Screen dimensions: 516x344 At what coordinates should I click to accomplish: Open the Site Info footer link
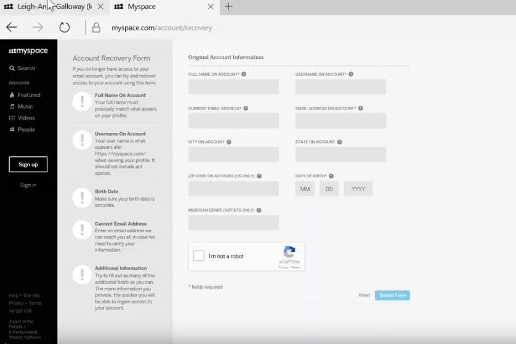(31, 295)
